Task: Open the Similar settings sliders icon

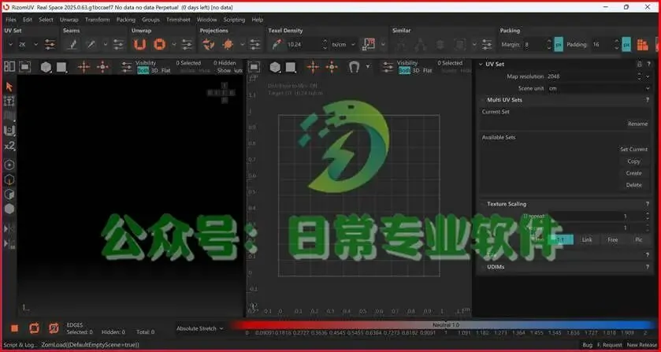Action: (x=487, y=44)
